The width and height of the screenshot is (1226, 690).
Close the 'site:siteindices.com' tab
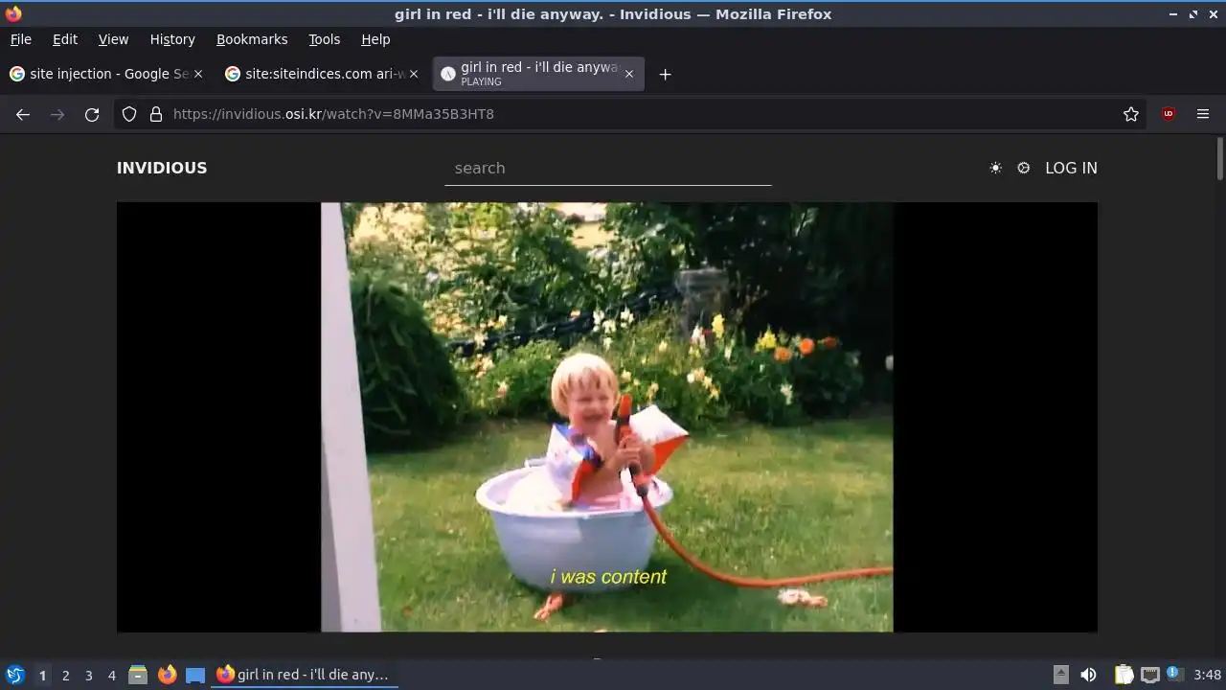point(414,74)
